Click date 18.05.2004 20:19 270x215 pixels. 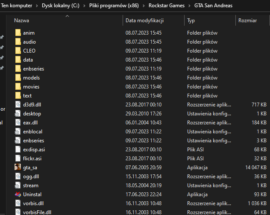[x=144, y=186]
